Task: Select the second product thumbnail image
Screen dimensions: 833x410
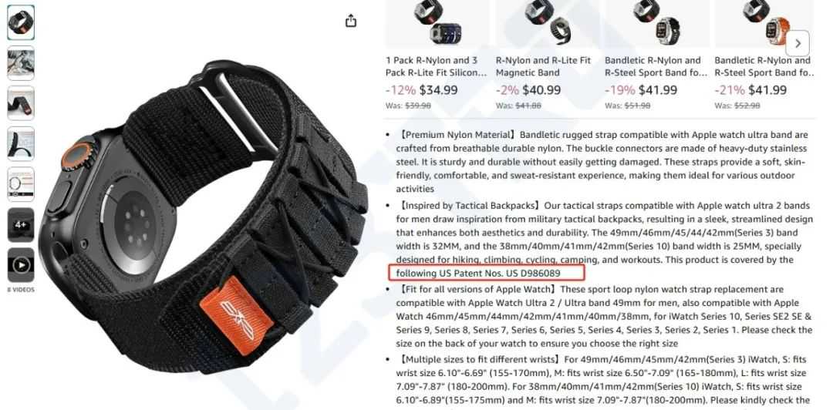Action: pyautogui.click(x=21, y=63)
